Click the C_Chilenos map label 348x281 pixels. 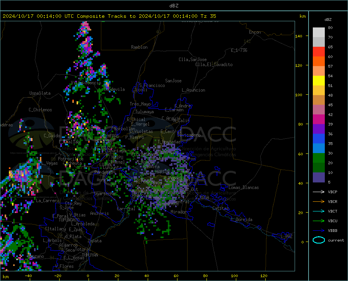[40, 110]
